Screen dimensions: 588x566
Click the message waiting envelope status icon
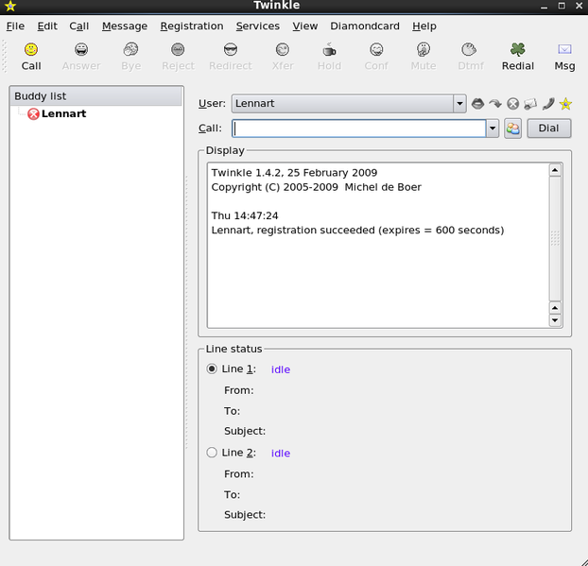tap(530, 104)
